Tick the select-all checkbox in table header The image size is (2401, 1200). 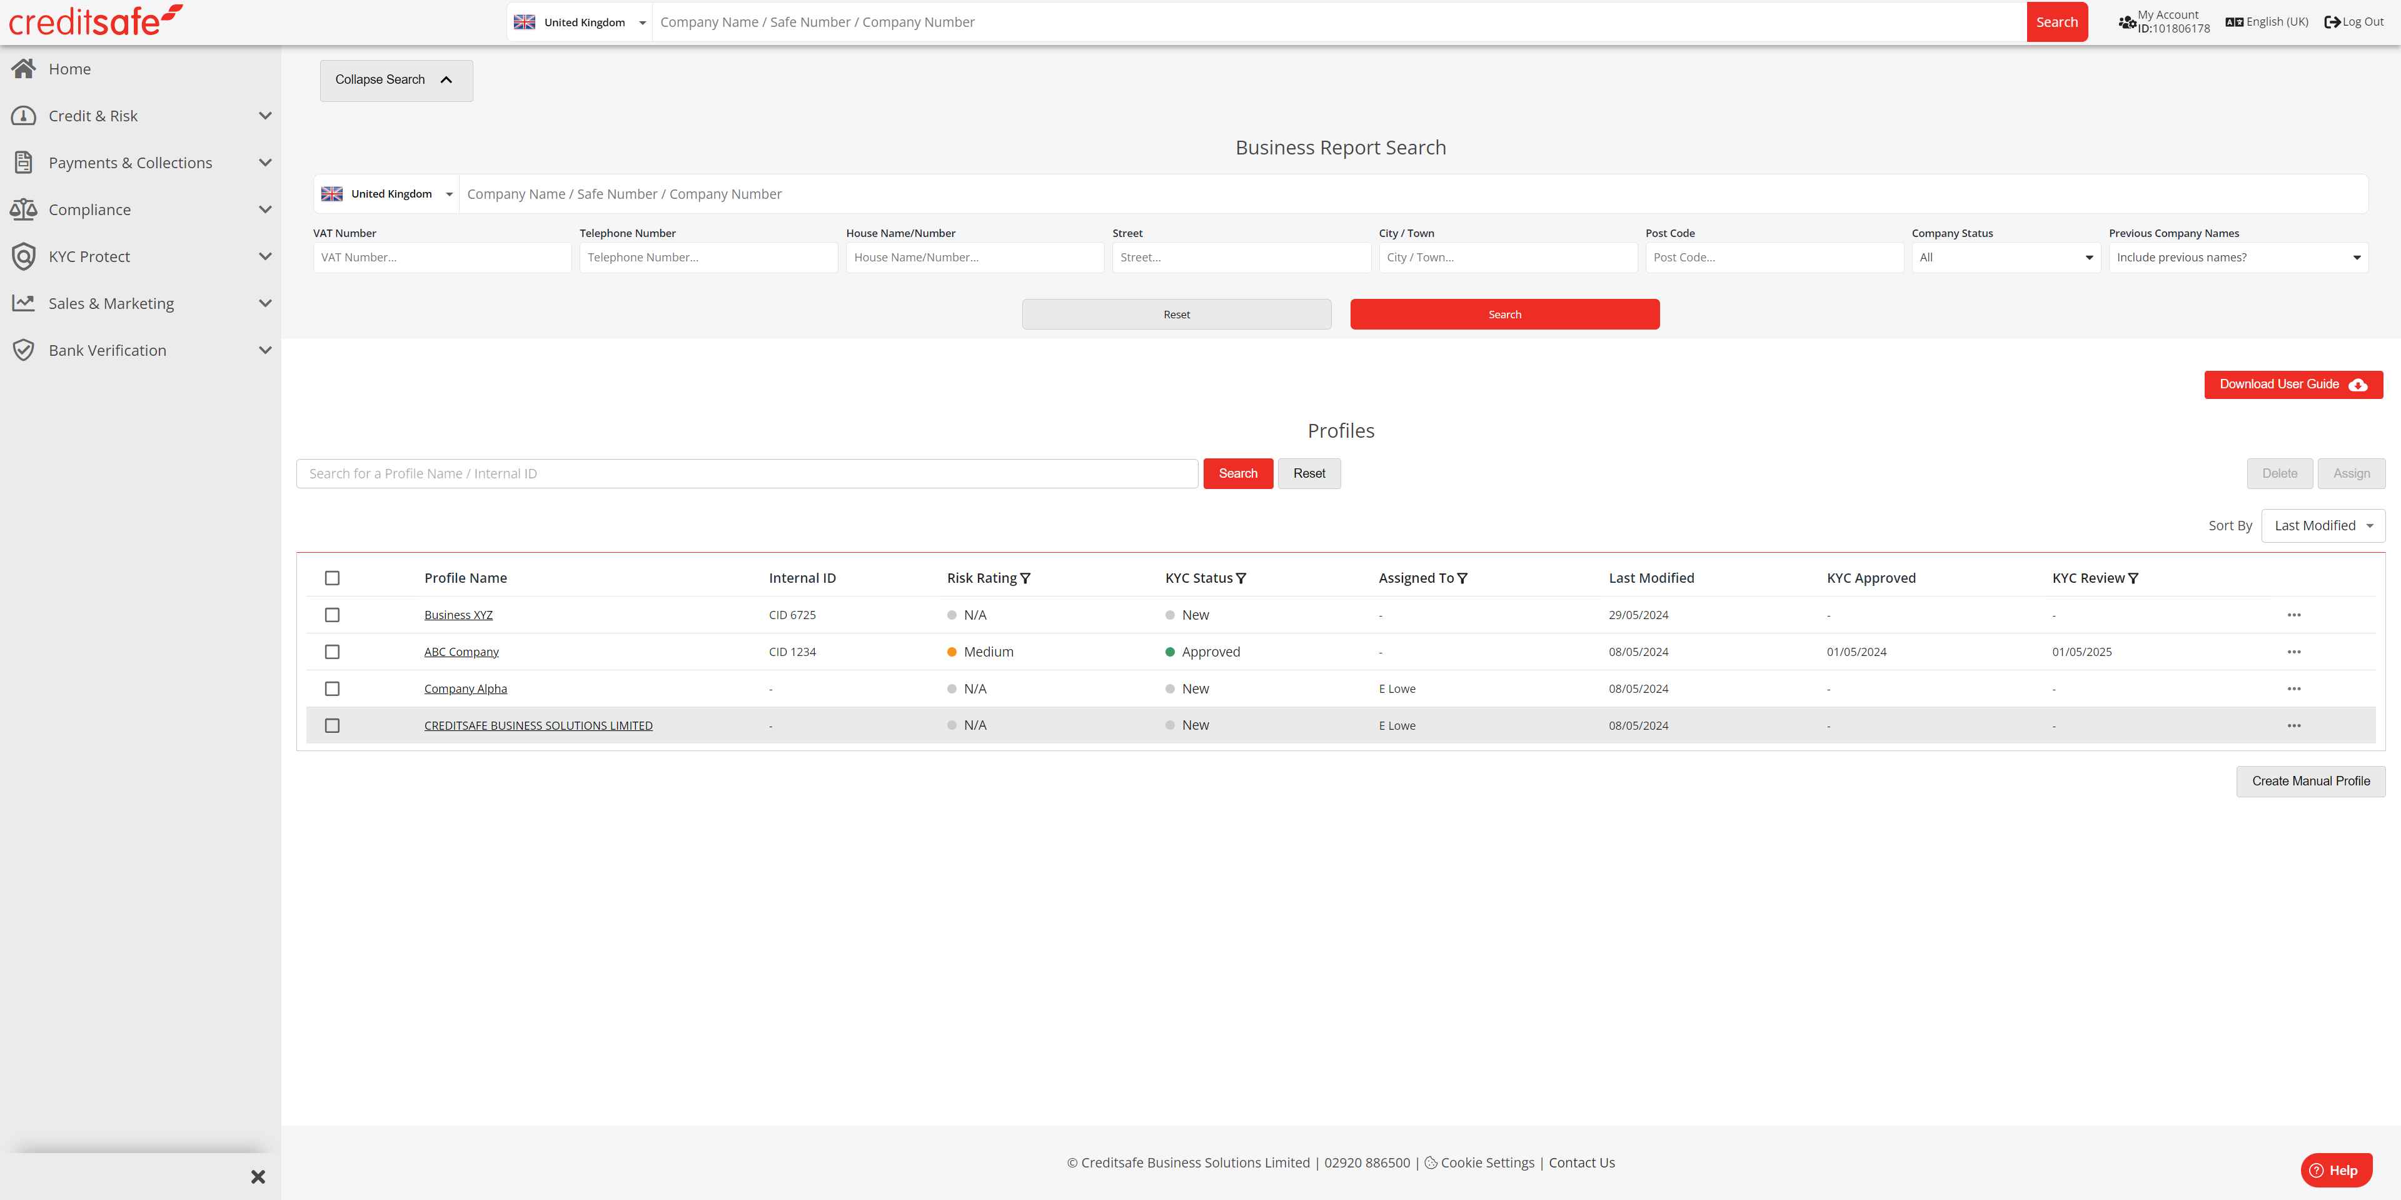click(332, 578)
